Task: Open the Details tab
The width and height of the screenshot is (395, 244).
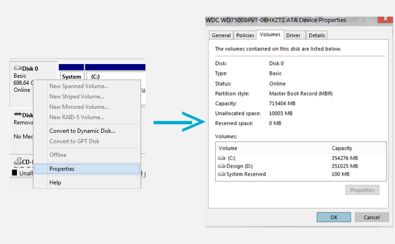Action: tap(317, 35)
